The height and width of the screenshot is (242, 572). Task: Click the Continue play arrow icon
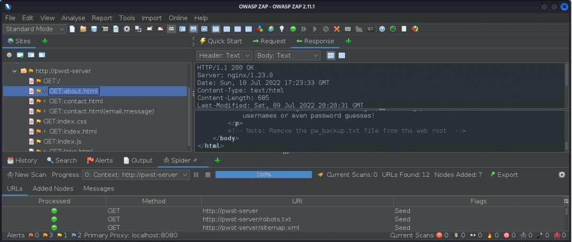tap(315, 29)
